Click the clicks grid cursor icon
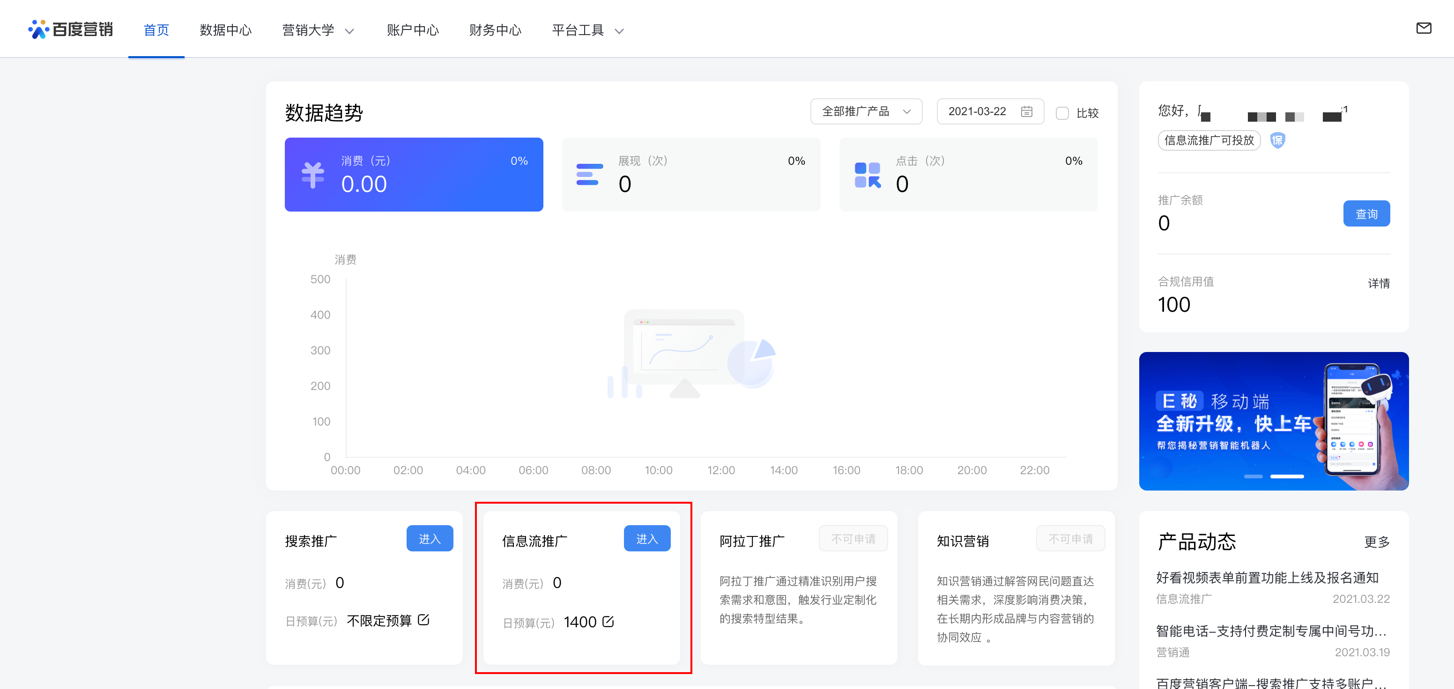Screen dimensions: 1454x689 tap(868, 175)
